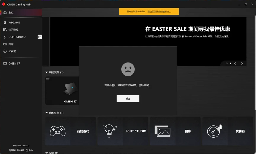Click the 更新失败 error message text

click(127, 85)
